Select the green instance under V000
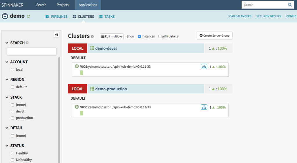The image size is (297, 163). pos(82,113)
